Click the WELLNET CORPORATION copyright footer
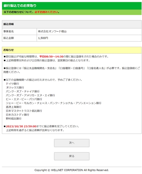The image size is (142, 174). click(x=72, y=170)
